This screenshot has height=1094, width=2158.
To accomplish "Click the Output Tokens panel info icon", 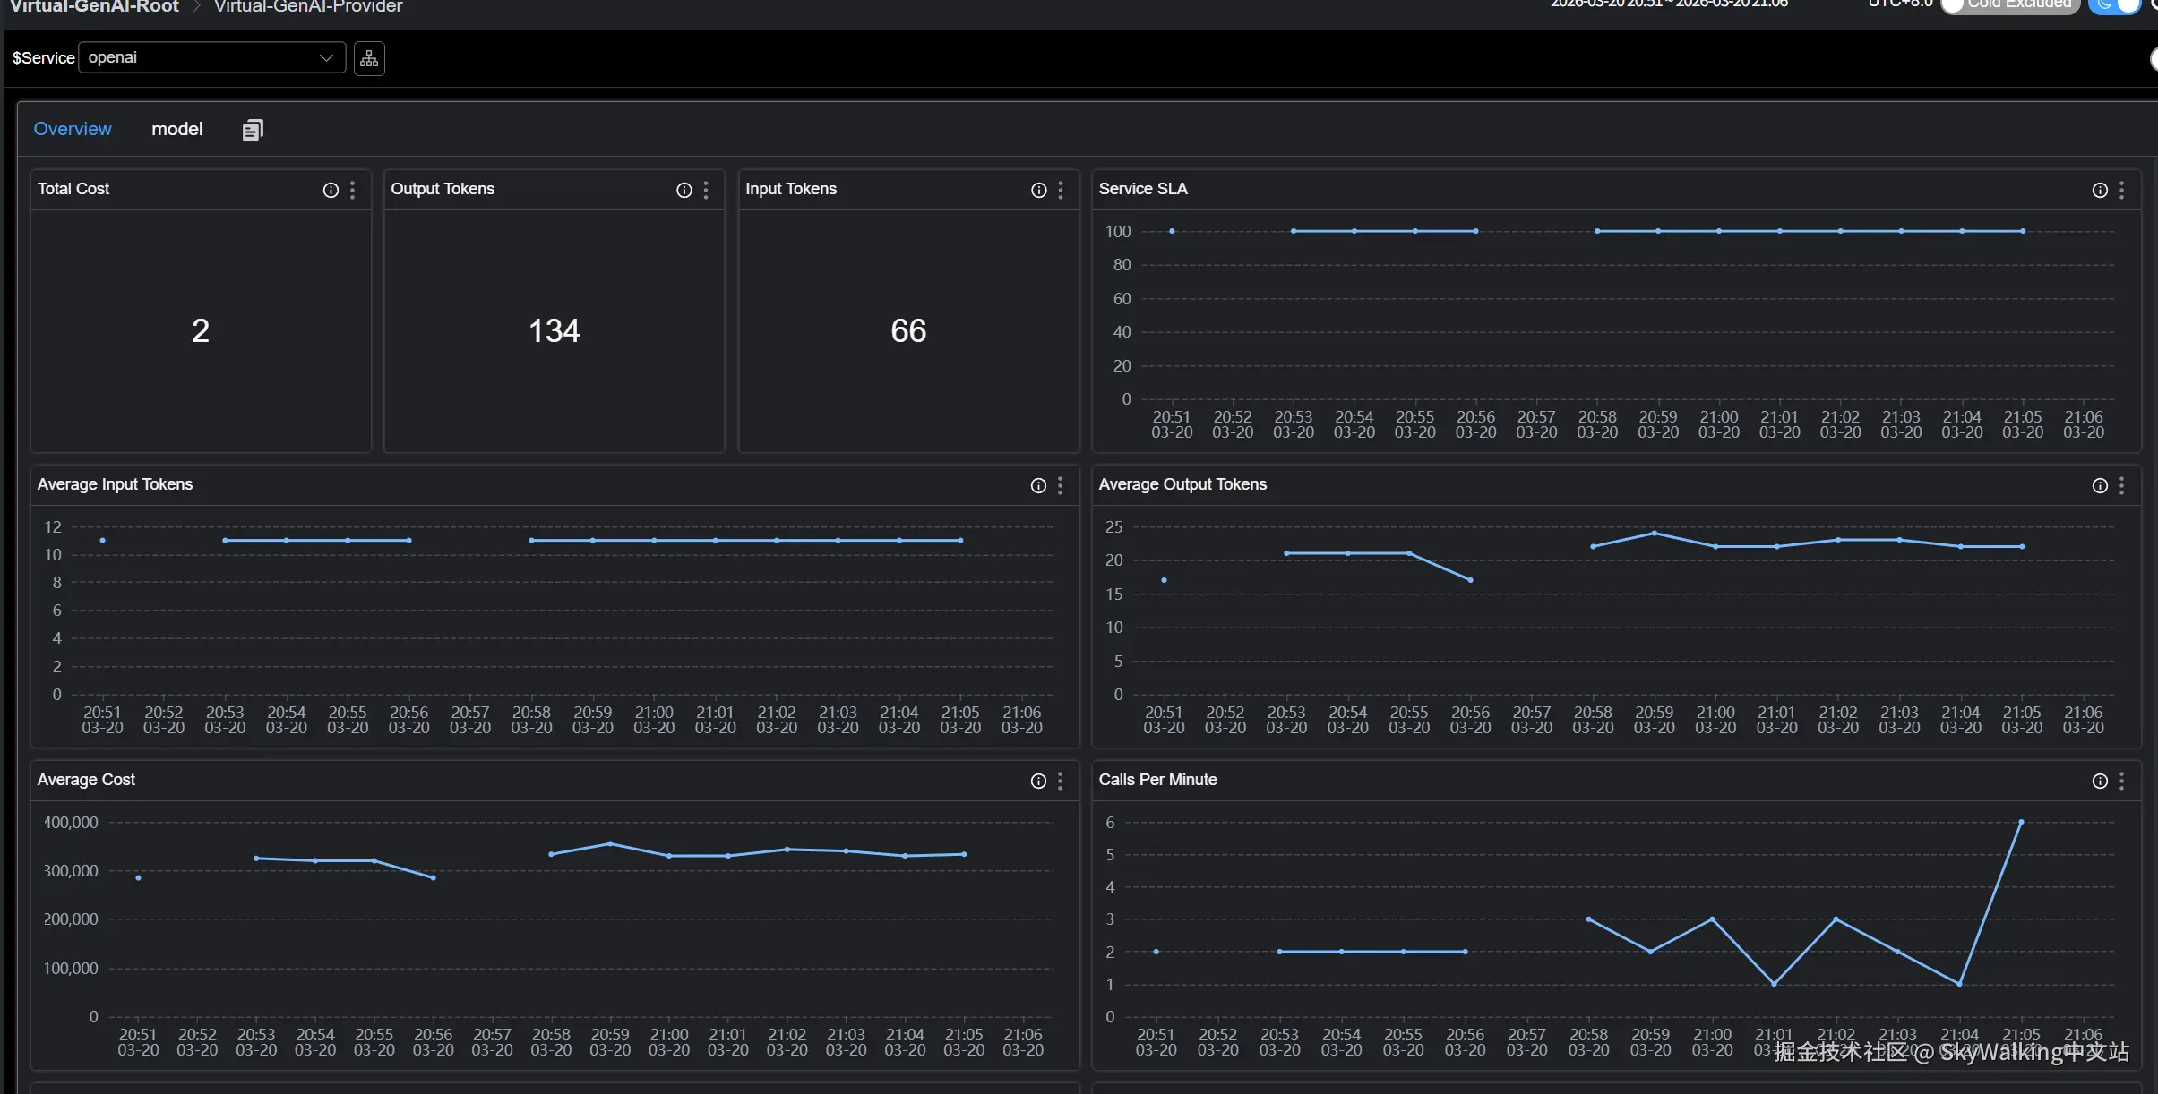I will [x=684, y=190].
